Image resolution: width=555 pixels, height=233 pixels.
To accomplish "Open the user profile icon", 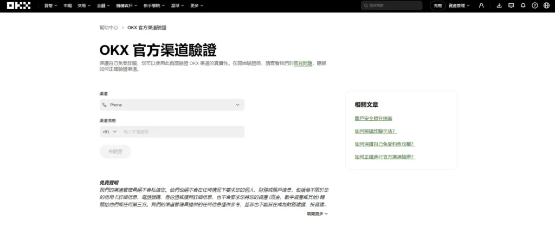I will [481, 5].
